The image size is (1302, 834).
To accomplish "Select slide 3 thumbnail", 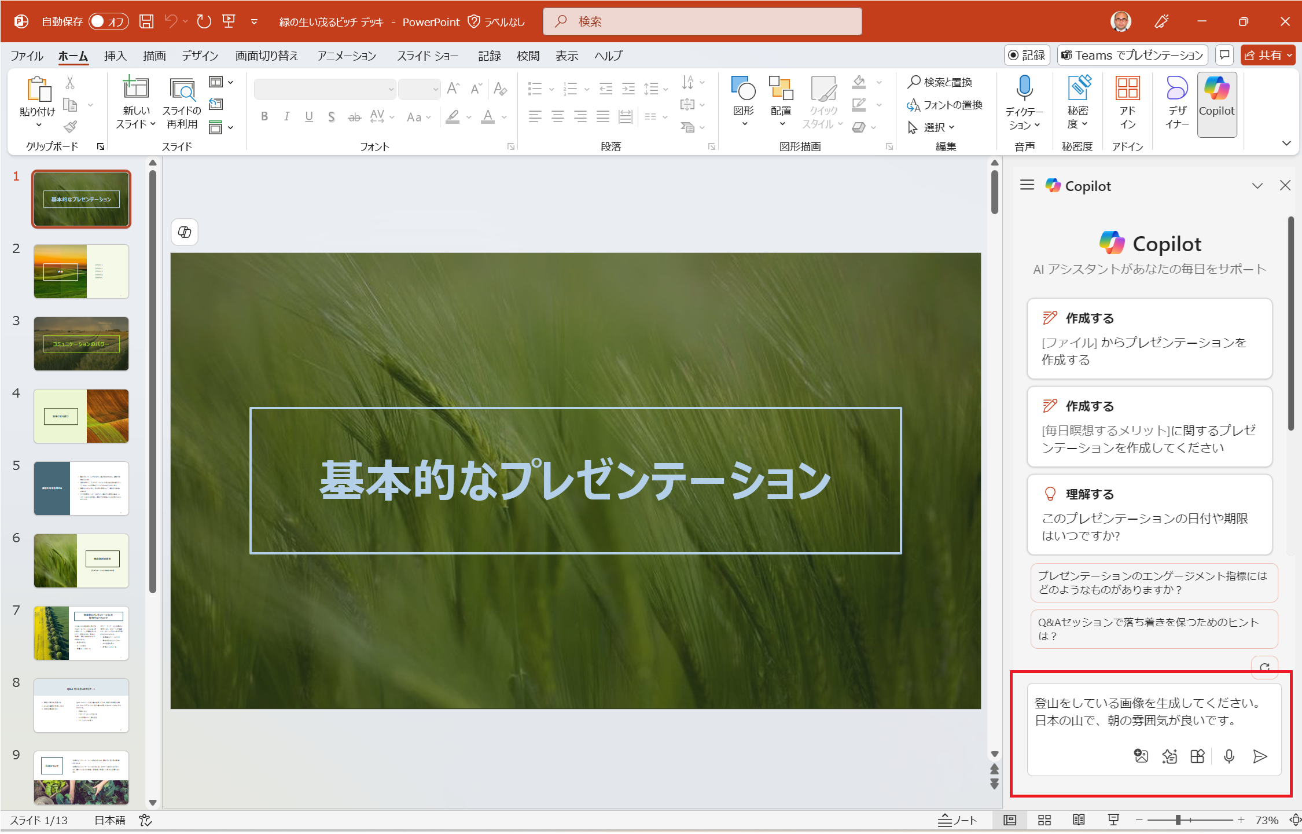I will coord(81,344).
